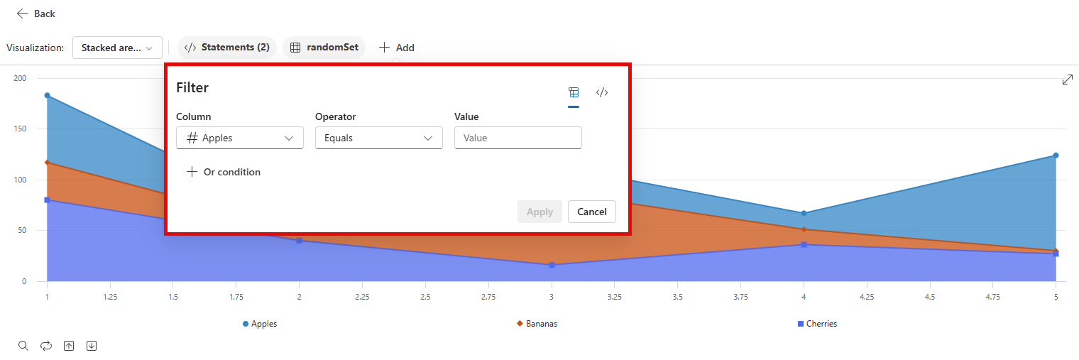Image resolution: width=1079 pixels, height=360 pixels.
Task: Open the Column dropdown showing Apples
Action: click(x=240, y=138)
